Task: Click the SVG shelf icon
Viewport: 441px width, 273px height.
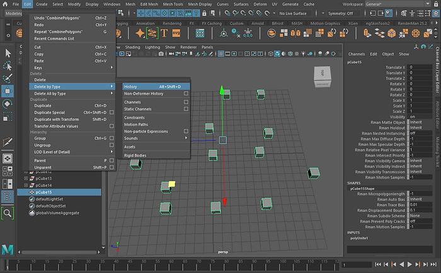Action: click(x=176, y=33)
